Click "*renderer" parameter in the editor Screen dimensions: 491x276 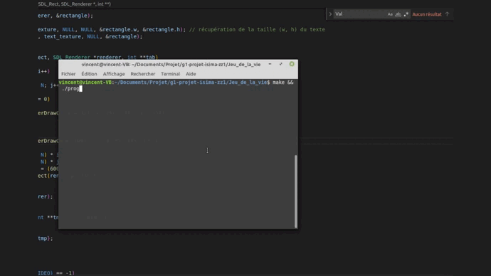coord(107,58)
